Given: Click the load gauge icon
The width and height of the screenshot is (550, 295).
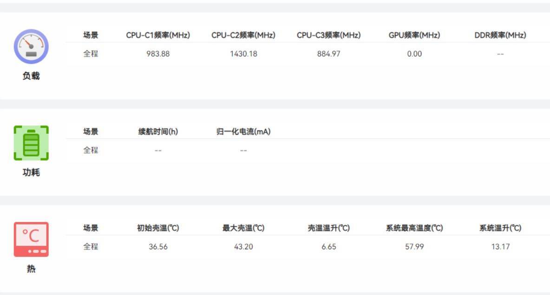Looking at the screenshot, I should [31, 46].
